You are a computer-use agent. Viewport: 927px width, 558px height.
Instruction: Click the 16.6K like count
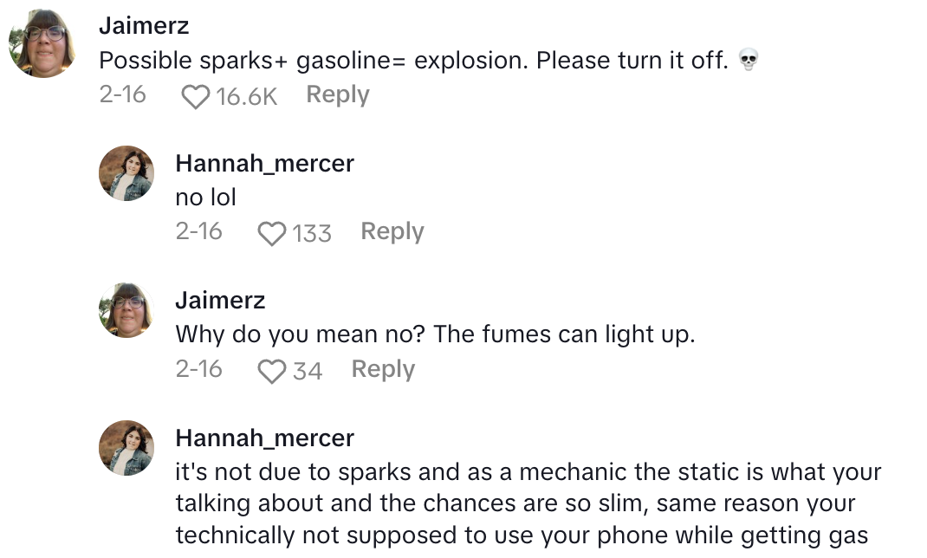pos(246,96)
